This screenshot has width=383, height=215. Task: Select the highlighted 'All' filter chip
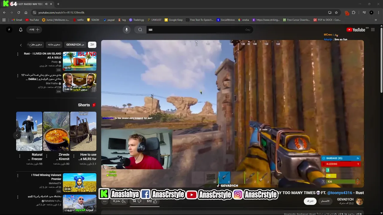click(x=92, y=44)
